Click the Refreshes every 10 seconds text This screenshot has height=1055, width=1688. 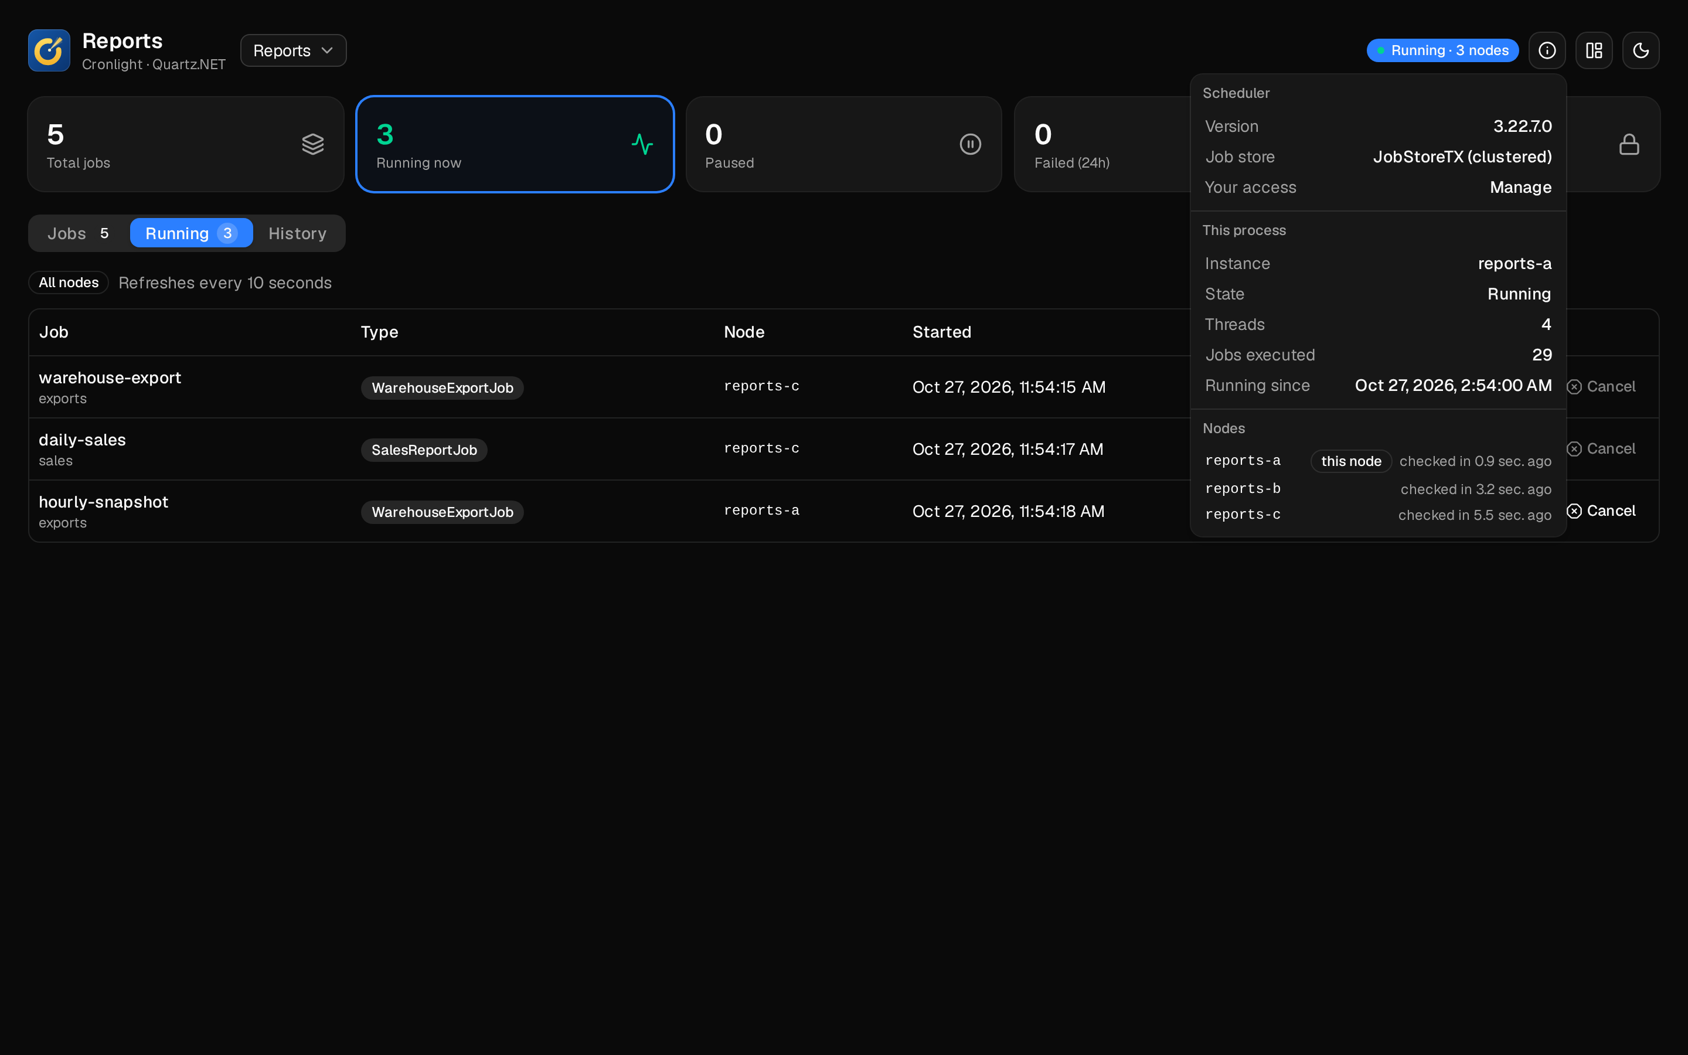click(225, 283)
